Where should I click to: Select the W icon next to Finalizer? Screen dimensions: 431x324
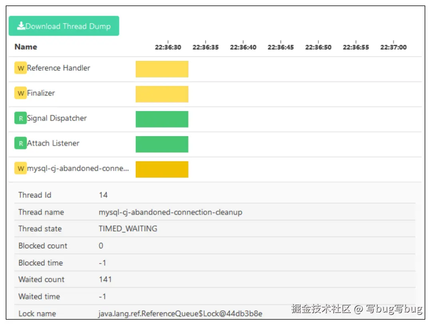tap(21, 93)
